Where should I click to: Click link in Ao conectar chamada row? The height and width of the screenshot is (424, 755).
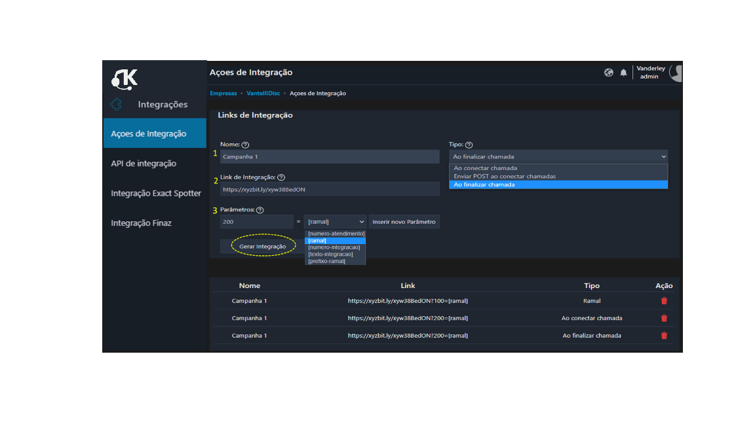(408, 318)
